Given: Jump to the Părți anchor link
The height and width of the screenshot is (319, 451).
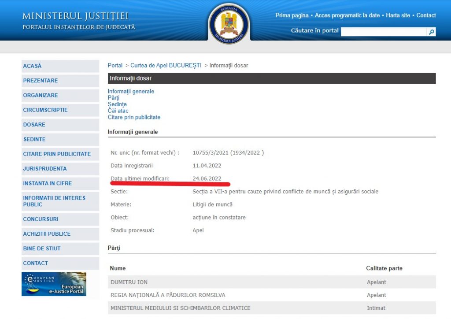Looking at the screenshot, I should [x=113, y=98].
